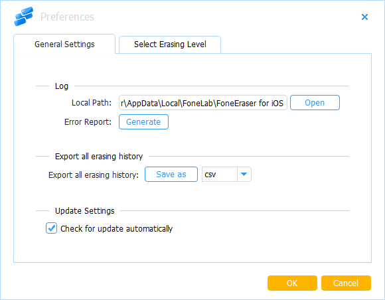Screen dimensions: 385x300
Task: Click the Log section heading
Action: [62, 86]
